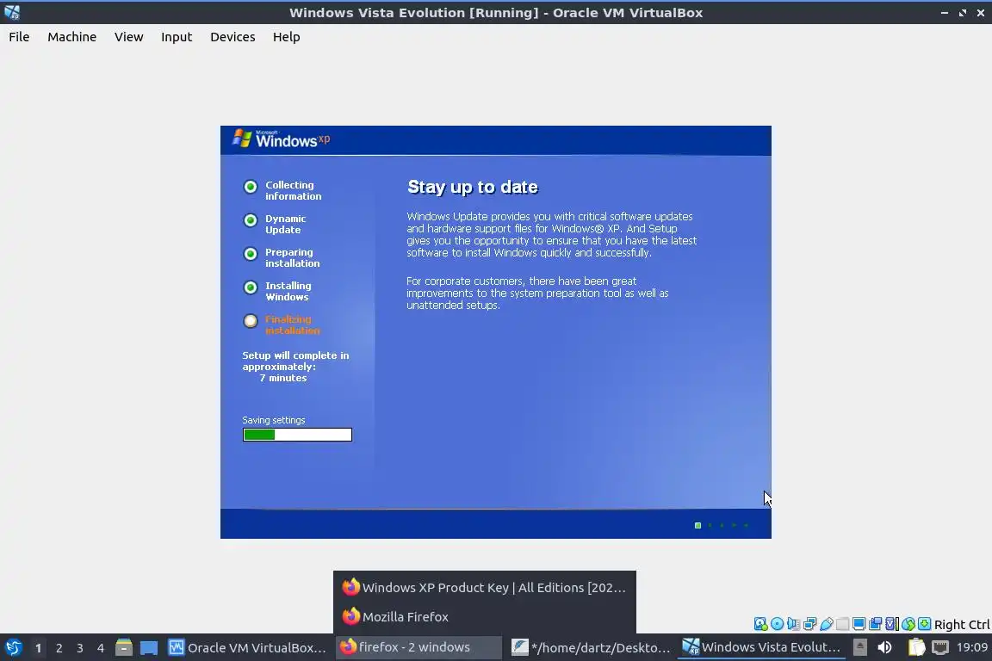Screen dimensions: 992x661
Task: Open the Devices menu
Action: coord(232,37)
